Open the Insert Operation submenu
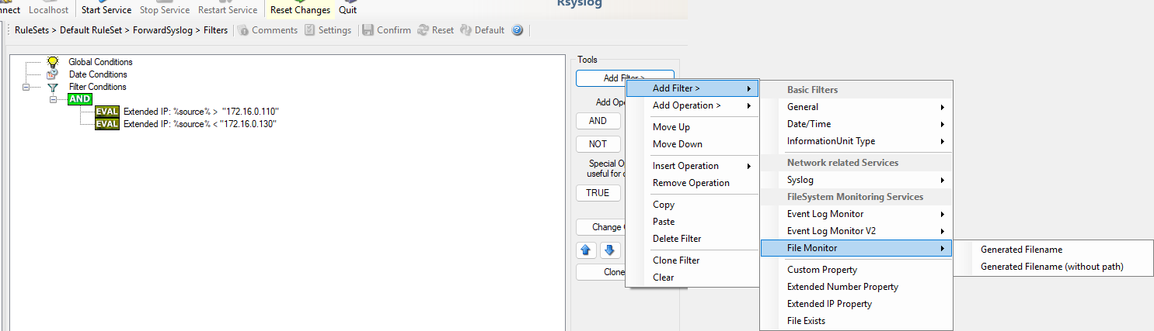 [x=692, y=166]
